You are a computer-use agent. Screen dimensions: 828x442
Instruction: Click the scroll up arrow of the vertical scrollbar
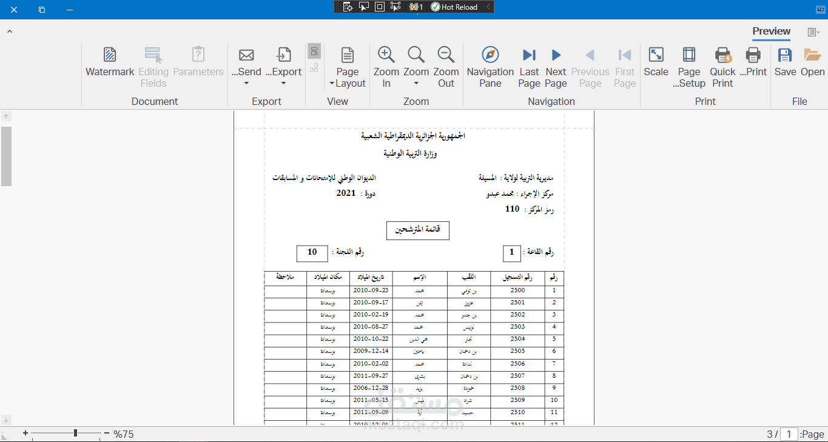pyautogui.click(x=6, y=116)
